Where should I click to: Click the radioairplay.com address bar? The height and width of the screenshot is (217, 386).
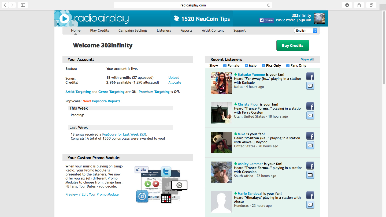pos(193,5)
